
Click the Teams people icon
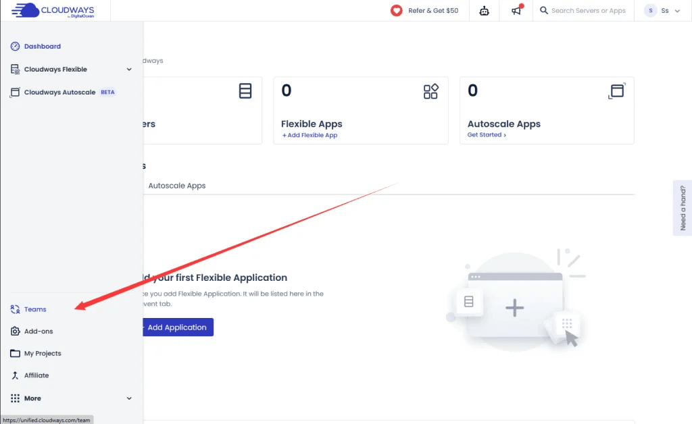click(x=15, y=309)
